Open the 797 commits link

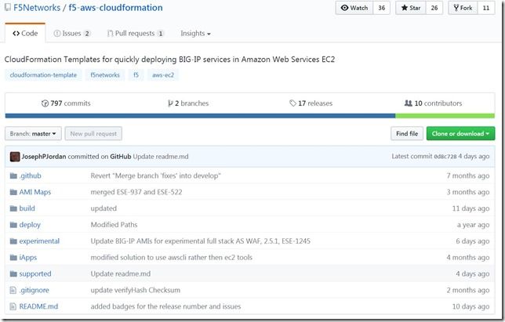[x=66, y=103]
